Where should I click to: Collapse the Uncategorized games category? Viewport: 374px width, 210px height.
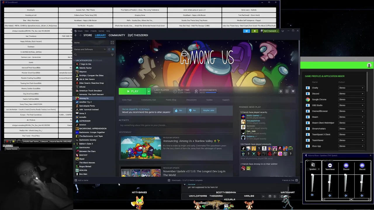(74, 60)
